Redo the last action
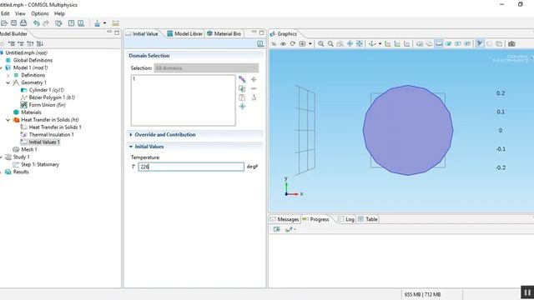 coord(46,23)
